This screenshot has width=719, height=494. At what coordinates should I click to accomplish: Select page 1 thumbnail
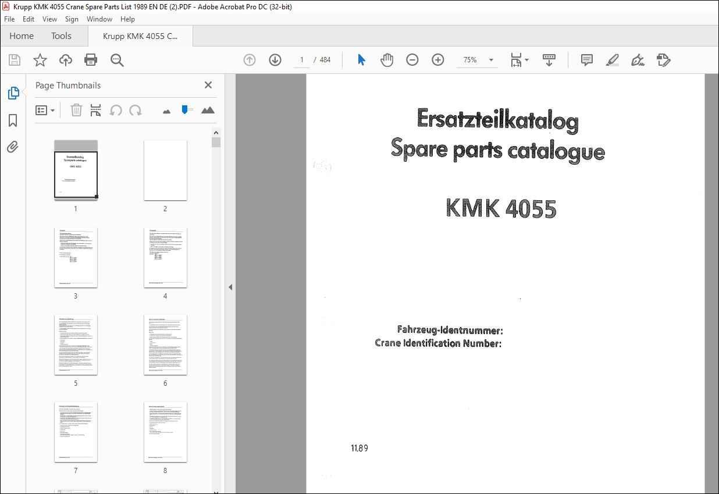pyautogui.click(x=76, y=170)
